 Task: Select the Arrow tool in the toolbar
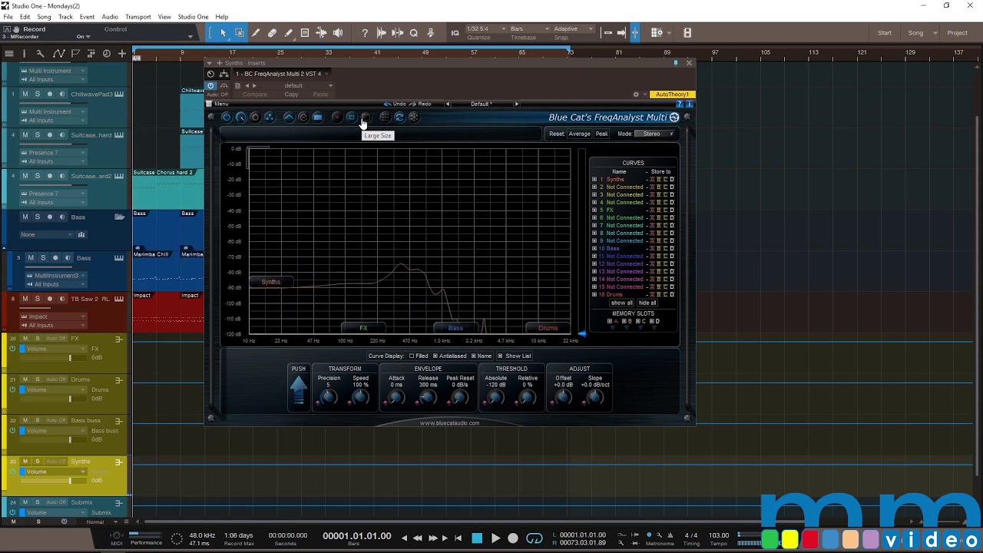[x=223, y=33]
